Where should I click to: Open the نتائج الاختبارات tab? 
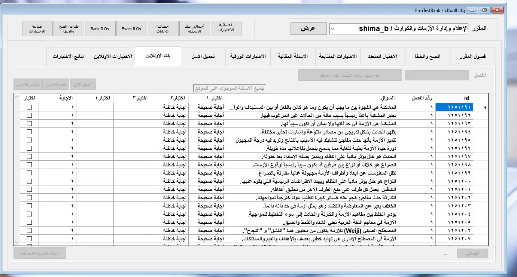coord(69,56)
